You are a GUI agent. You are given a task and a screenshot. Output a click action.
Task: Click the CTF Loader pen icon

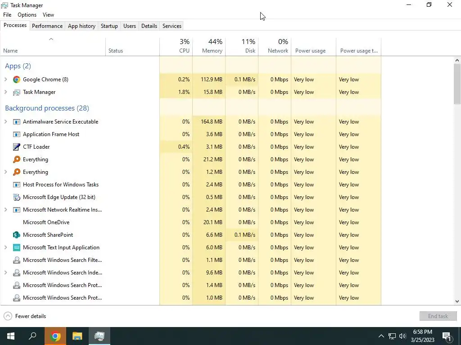pos(17,147)
